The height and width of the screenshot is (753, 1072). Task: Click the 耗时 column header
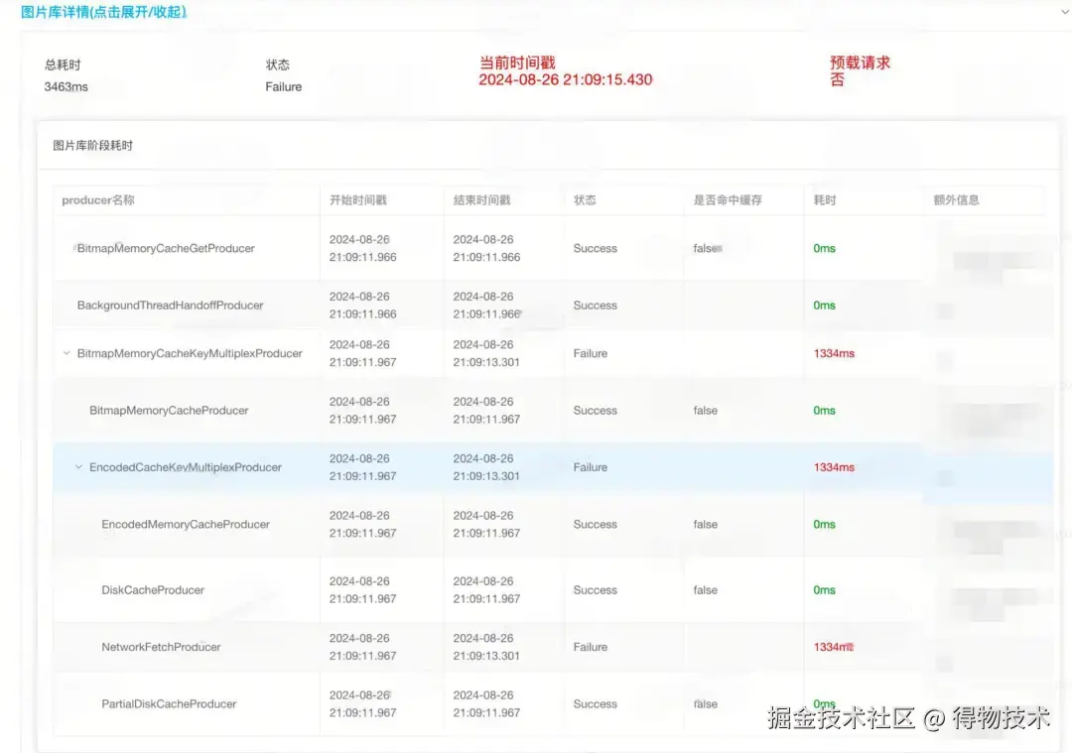click(825, 200)
